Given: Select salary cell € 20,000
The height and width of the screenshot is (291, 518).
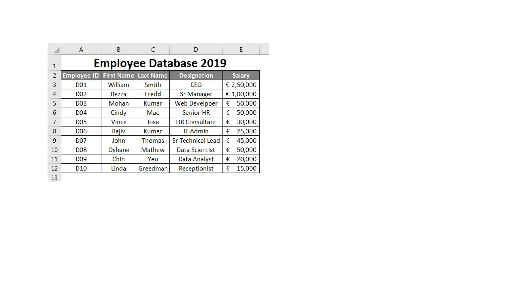Looking at the screenshot, I should coord(241,159).
